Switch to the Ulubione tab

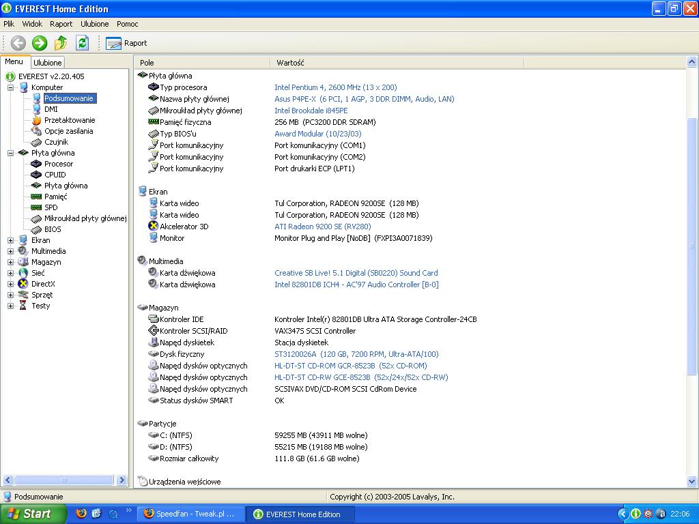point(48,63)
